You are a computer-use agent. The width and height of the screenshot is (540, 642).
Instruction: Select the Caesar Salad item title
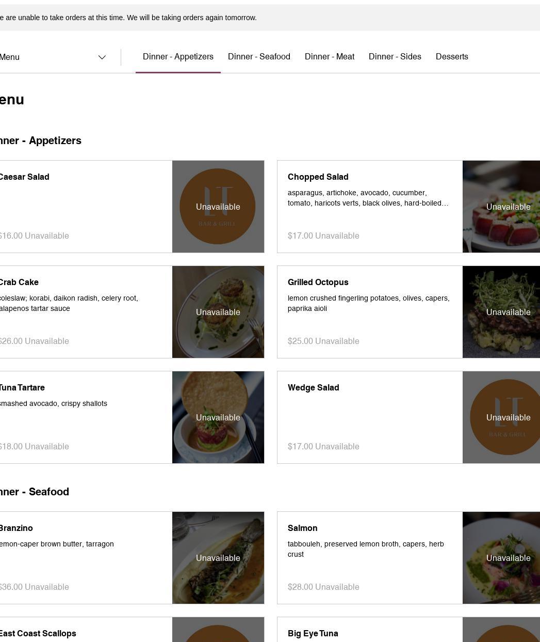tap(24, 177)
